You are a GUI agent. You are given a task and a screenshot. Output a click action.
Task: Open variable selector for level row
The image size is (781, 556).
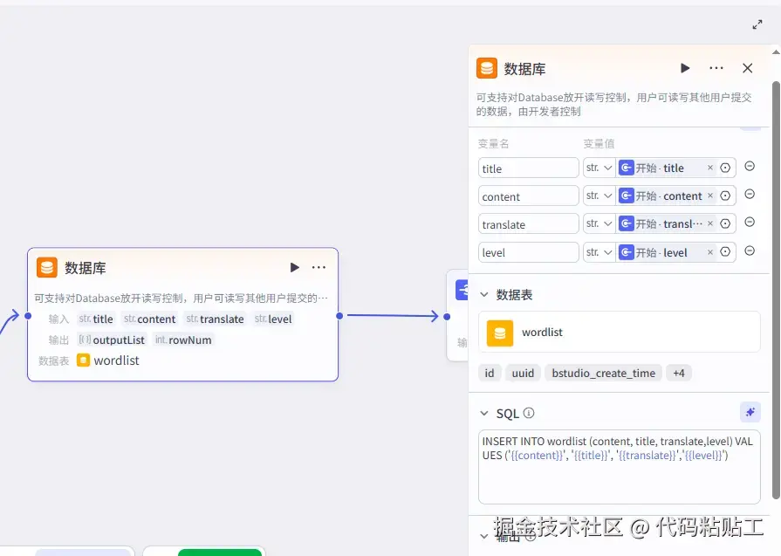pos(725,252)
